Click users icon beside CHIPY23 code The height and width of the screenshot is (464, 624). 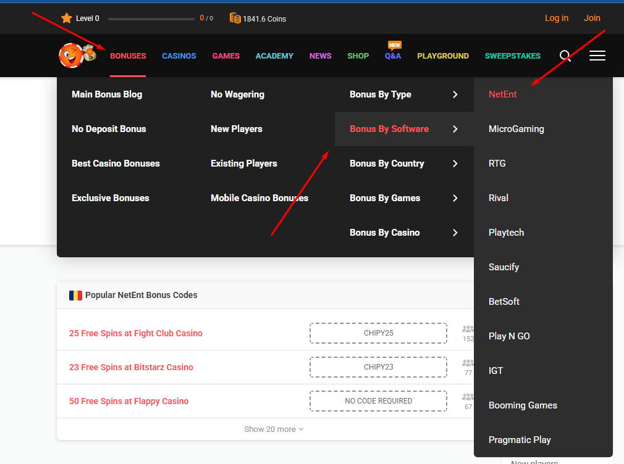(x=468, y=363)
